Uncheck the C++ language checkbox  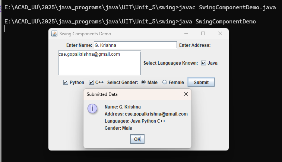91,82
